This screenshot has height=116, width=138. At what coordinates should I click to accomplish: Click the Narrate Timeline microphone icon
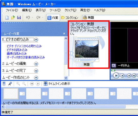pyautogui.click(x=10, y=84)
